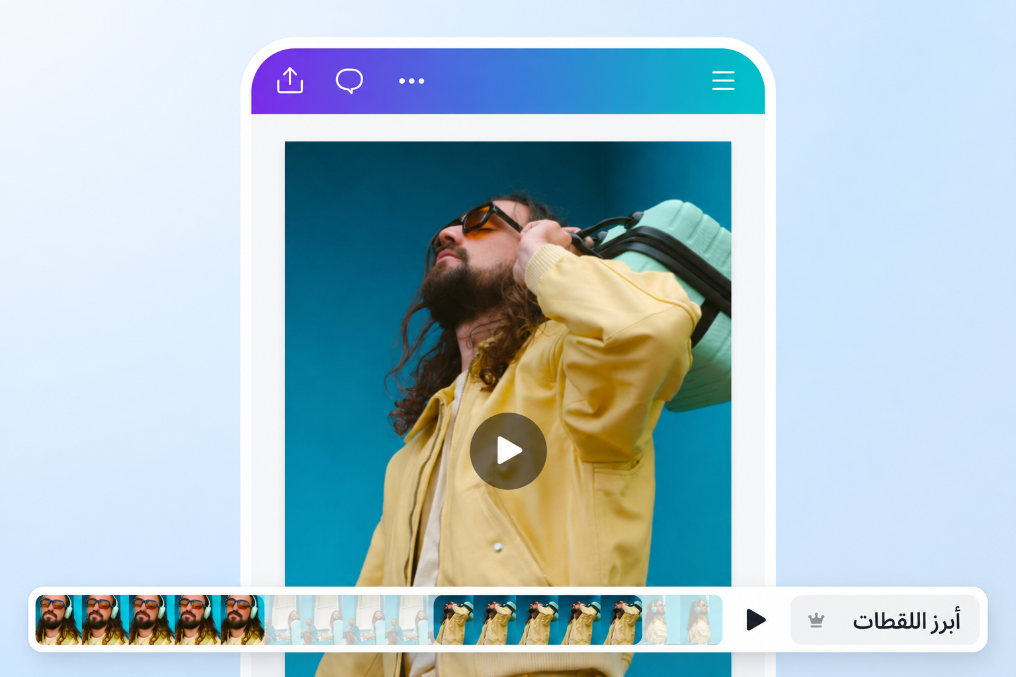Click the crown icon on highlights button
Image resolution: width=1016 pixels, height=677 pixels.
pyautogui.click(x=816, y=620)
